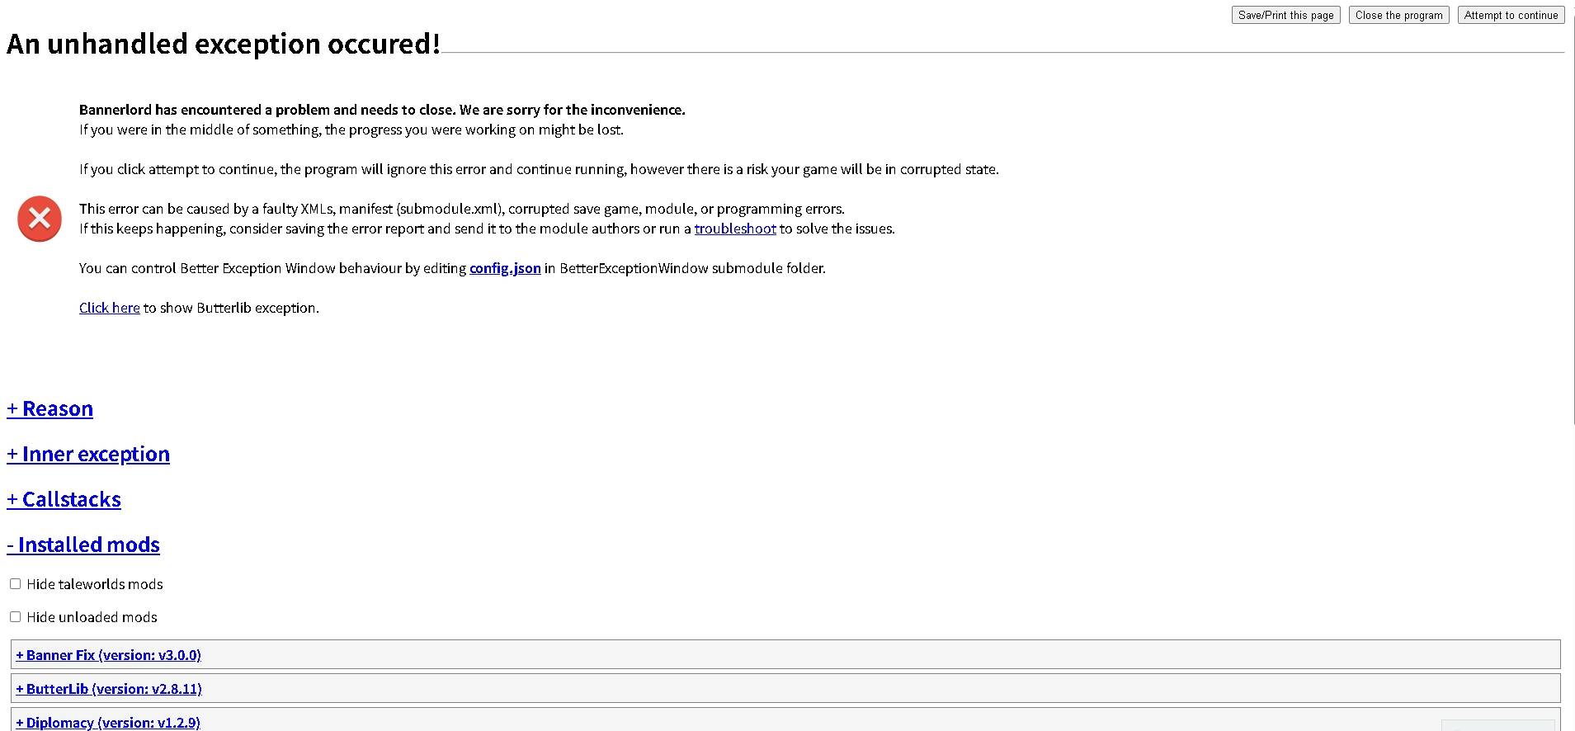This screenshot has width=1575, height=731.
Task: Click here to show Butterlib exception
Action: [109, 308]
